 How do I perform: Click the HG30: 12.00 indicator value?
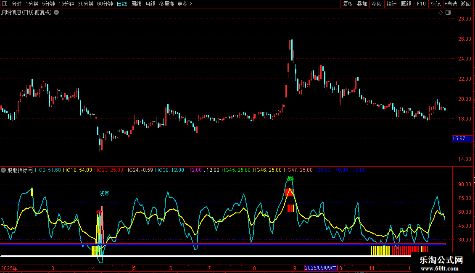(x=169, y=170)
